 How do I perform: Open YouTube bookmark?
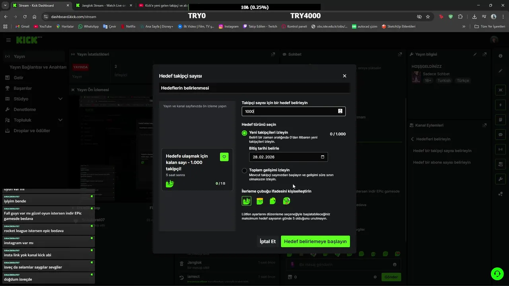point(43,27)
